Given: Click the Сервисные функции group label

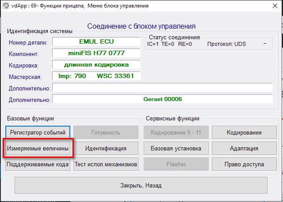Looking at the screenshot, I should pos(172,119).
